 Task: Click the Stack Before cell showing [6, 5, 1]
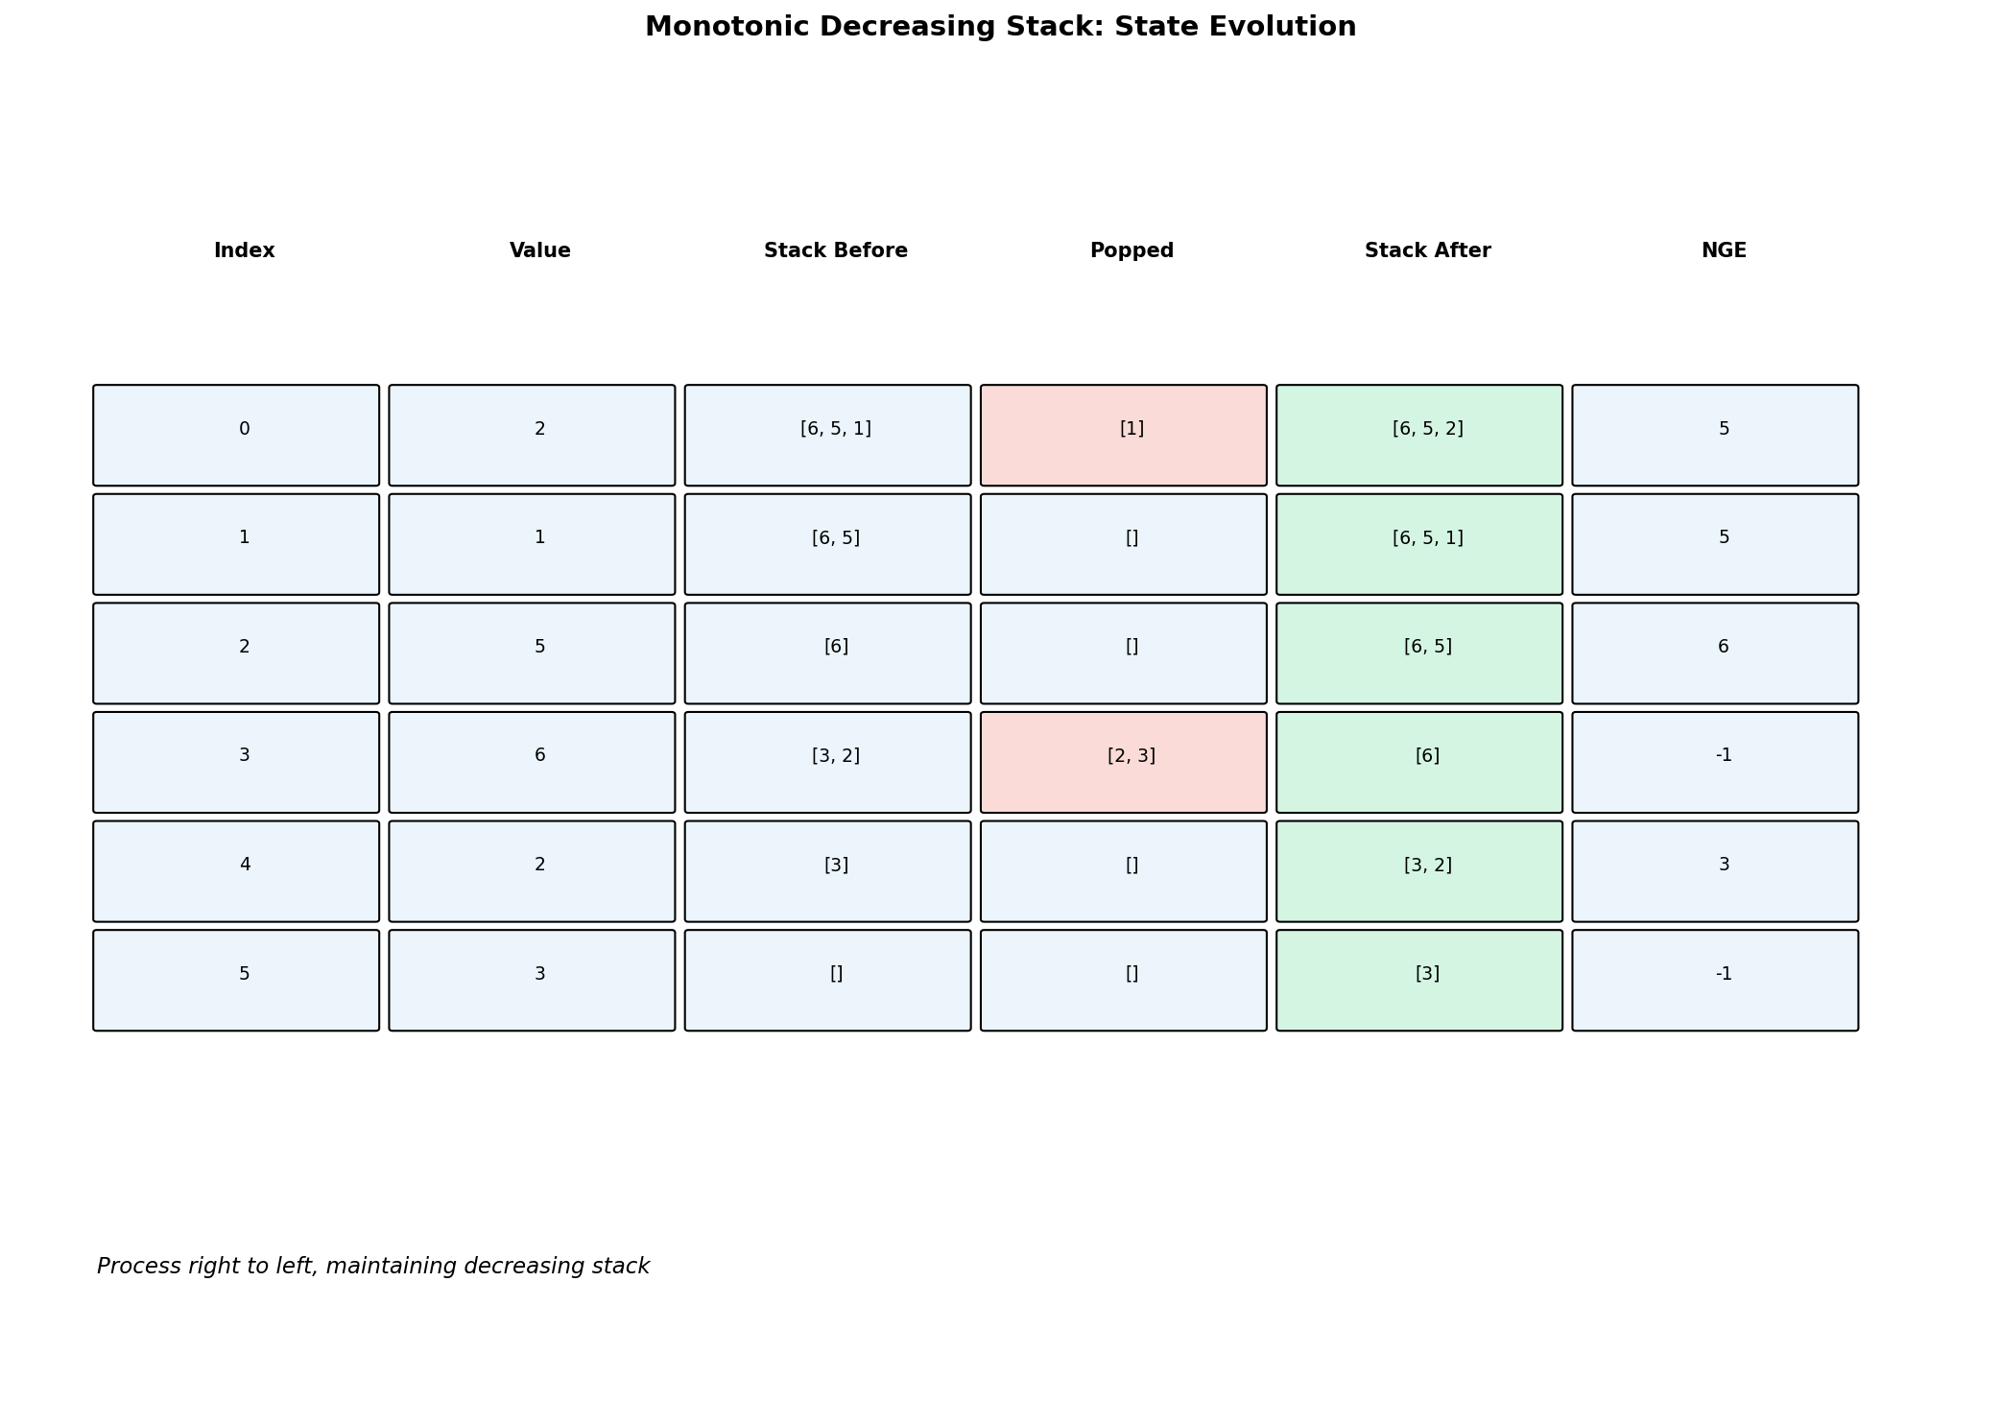[x=828, y=436]
